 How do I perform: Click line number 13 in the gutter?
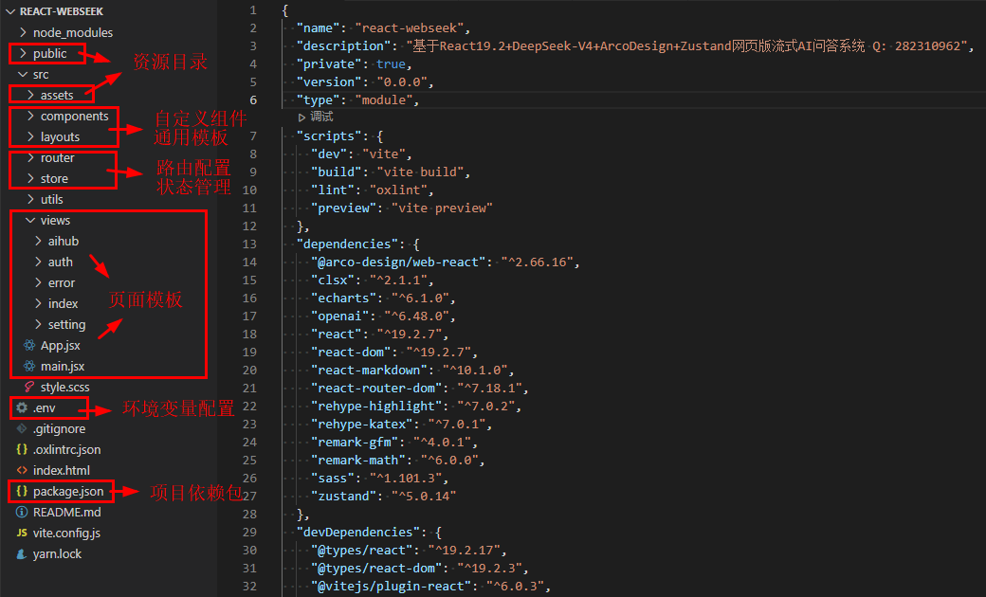pos(249,244)
